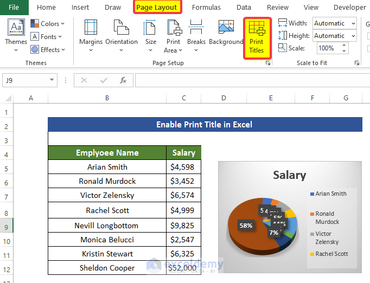The image size is (370, 283).
Task: Select all cells corner triangle
Action: pyautogui.click(x=8, y=98)
